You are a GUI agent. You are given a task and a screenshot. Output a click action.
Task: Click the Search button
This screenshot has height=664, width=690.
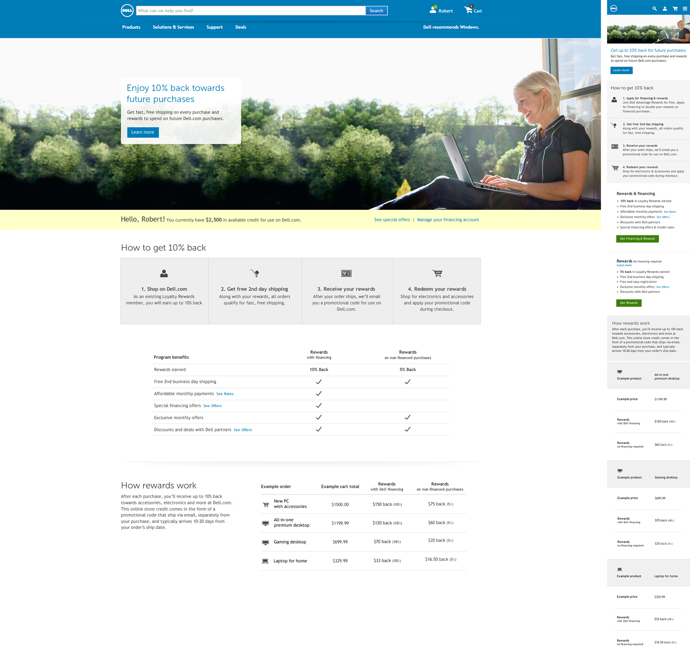376,11
